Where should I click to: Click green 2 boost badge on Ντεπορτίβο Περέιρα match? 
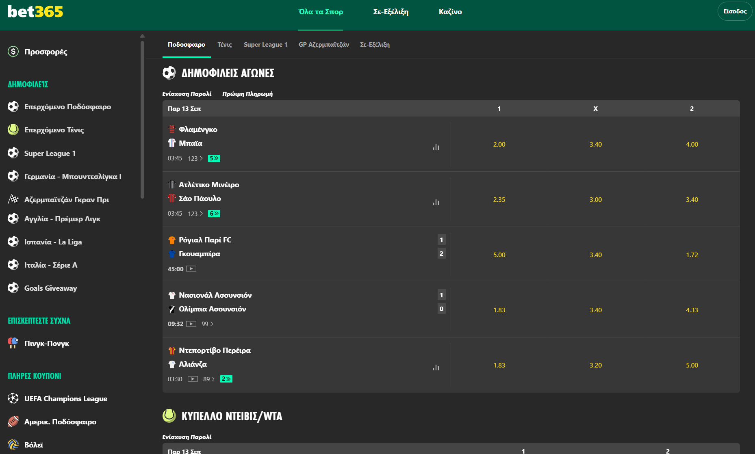(226, 379)
